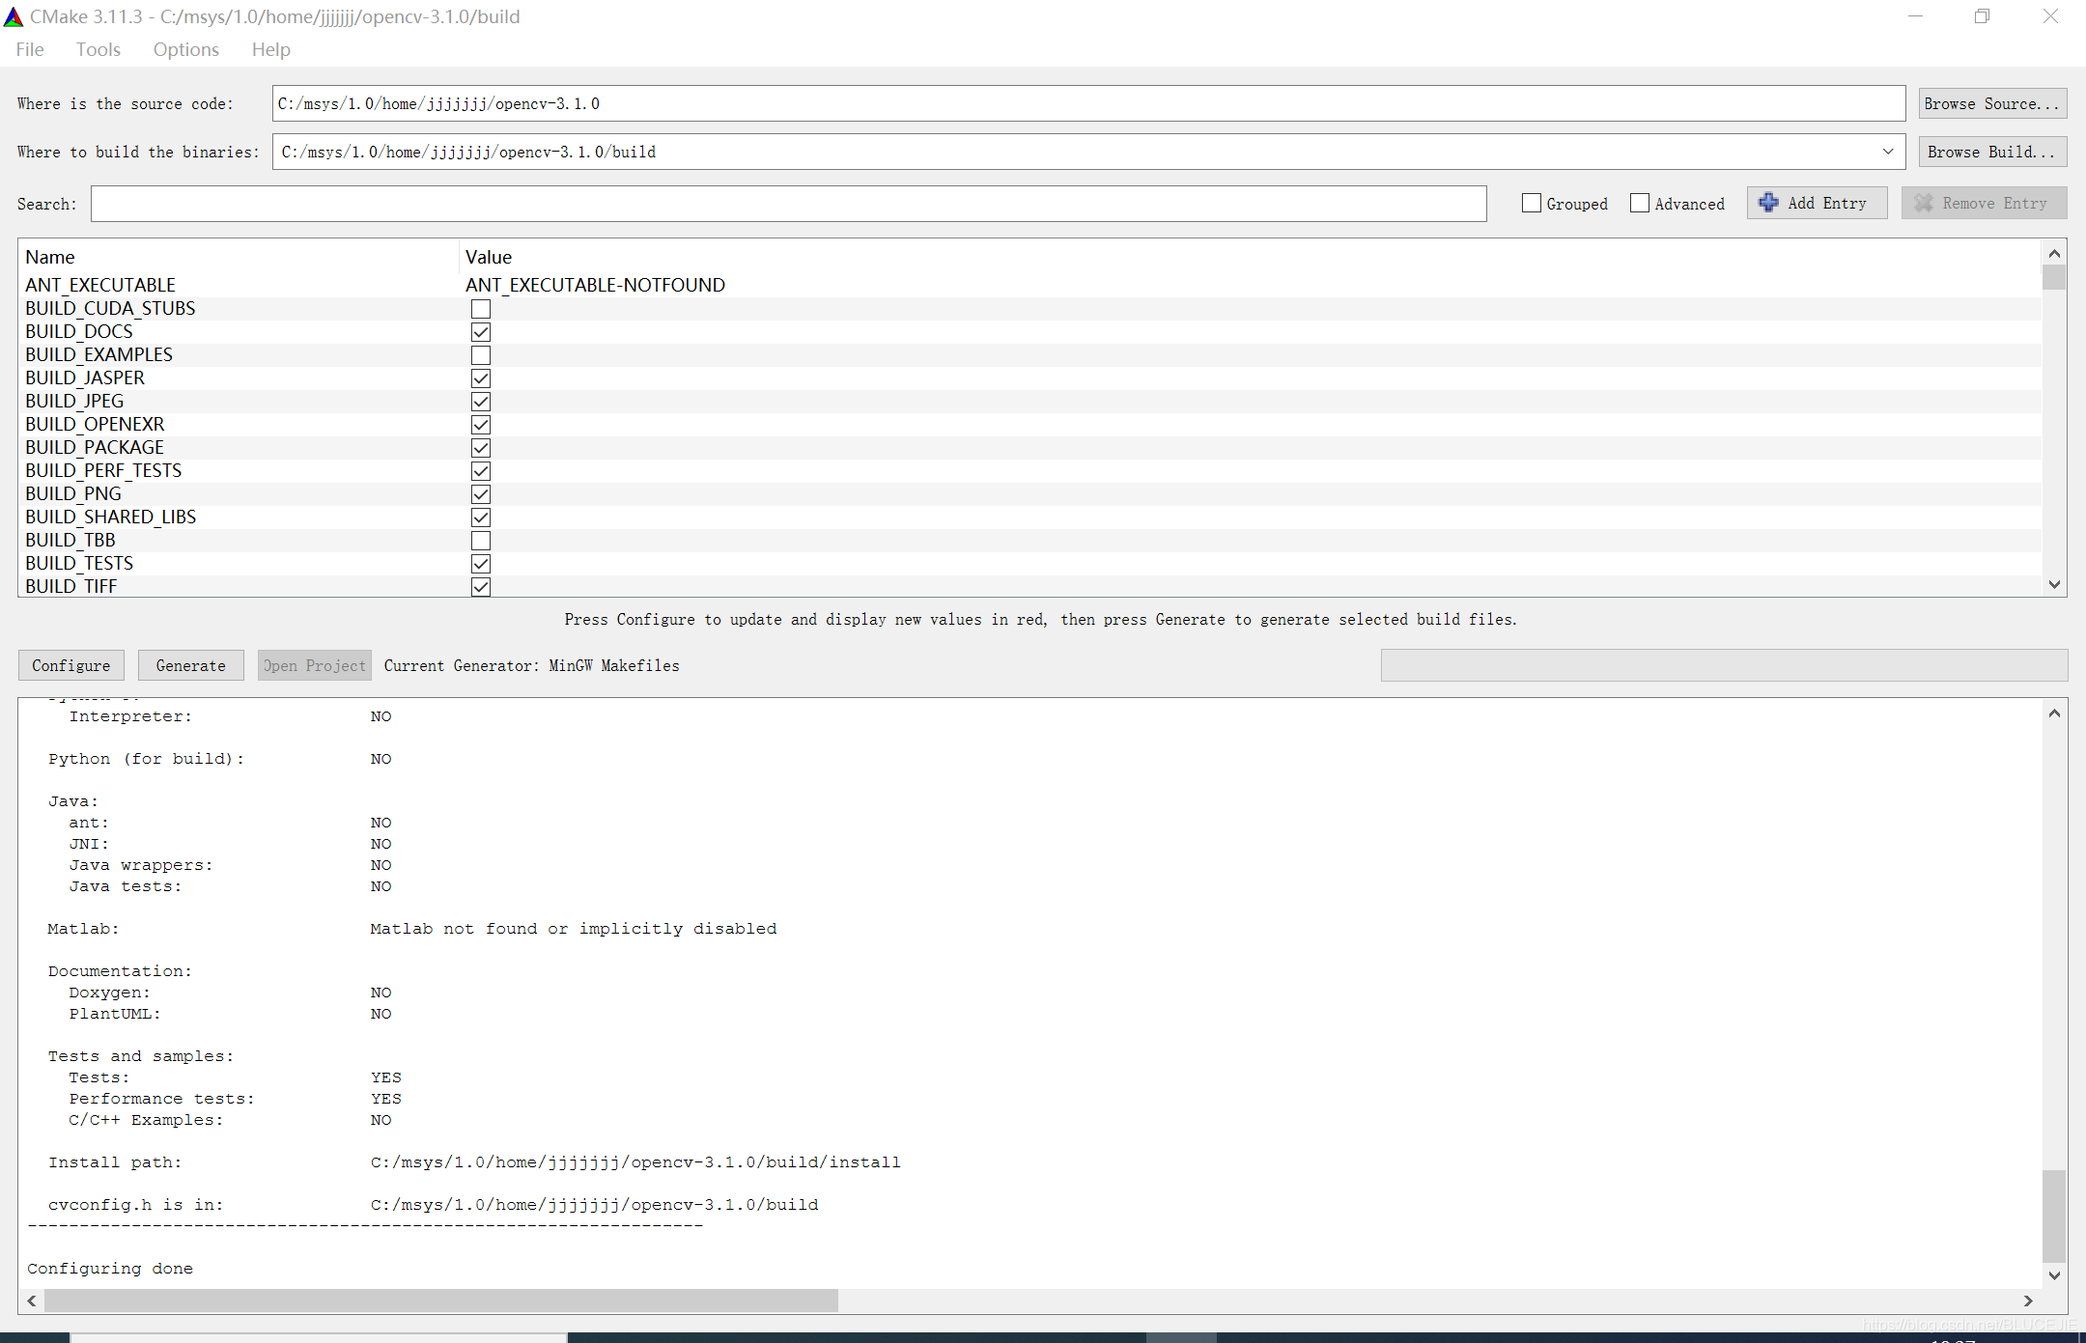
Task: Click the Configure button
Action: tap(71, 665)
